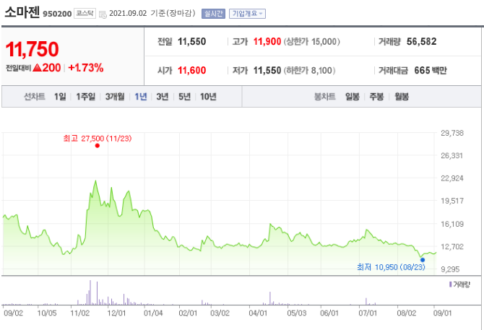
Task: Click the 16,109 price axis label
Action: tap(452, 225)
